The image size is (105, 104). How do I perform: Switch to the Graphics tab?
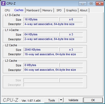point(71,10)
